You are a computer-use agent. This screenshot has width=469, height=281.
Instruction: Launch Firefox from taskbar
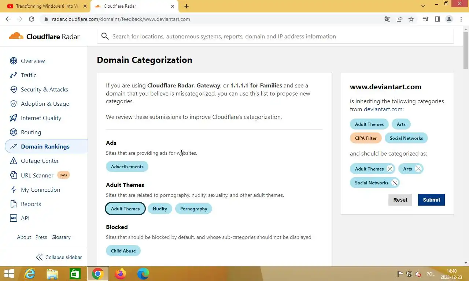[x=120, y=274]
